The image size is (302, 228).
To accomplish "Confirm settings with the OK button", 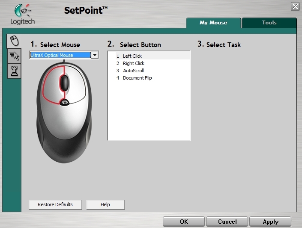I will click(184, 222).
